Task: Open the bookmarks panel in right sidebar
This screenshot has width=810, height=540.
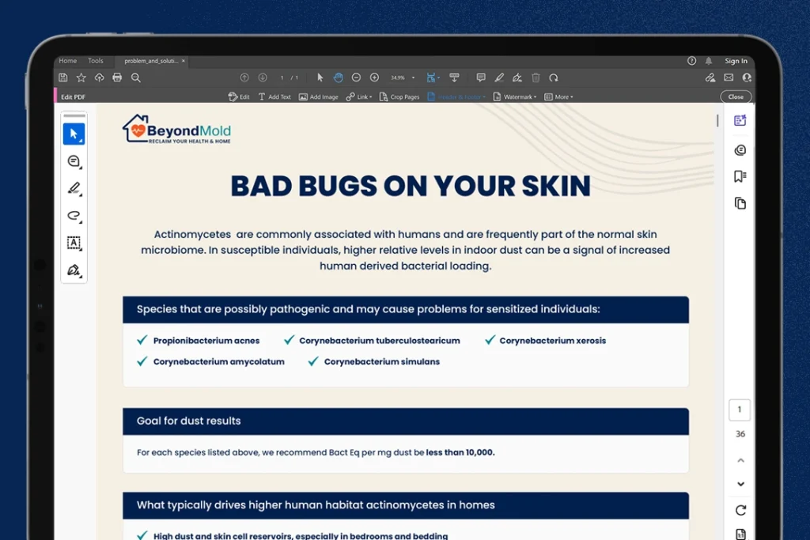Action: click(x=740, y=176)
